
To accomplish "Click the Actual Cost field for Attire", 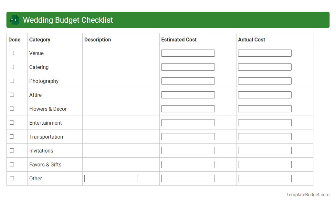I will tap(265, 95).
